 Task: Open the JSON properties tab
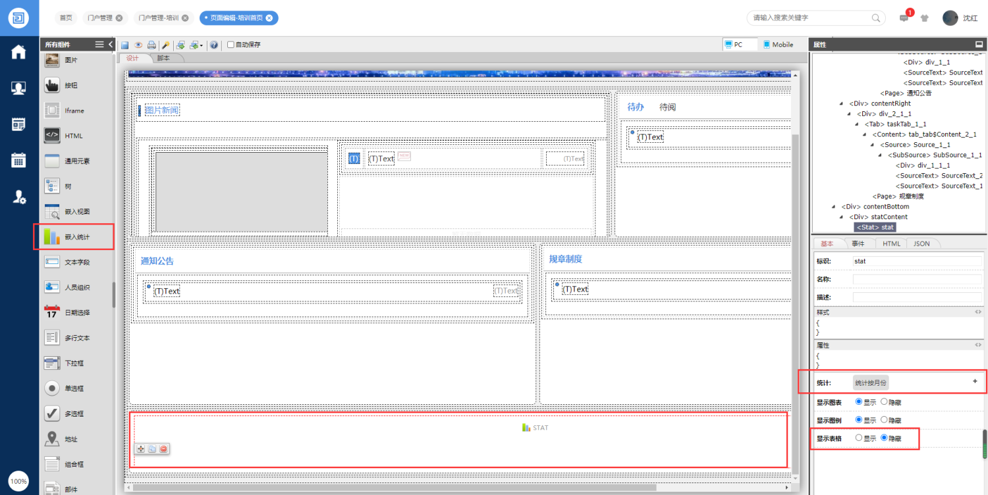pos(922,244)
